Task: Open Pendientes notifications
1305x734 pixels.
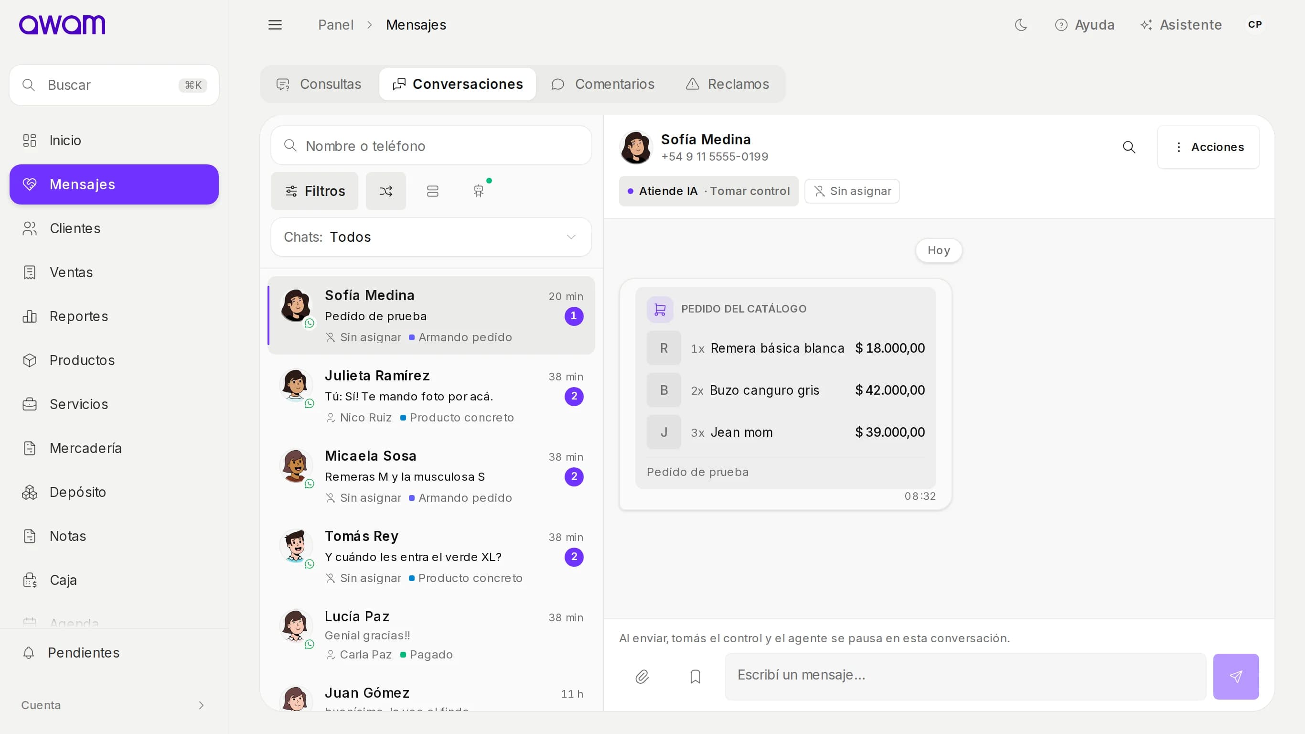Action: pyautogui.click(x=114, y=652)
